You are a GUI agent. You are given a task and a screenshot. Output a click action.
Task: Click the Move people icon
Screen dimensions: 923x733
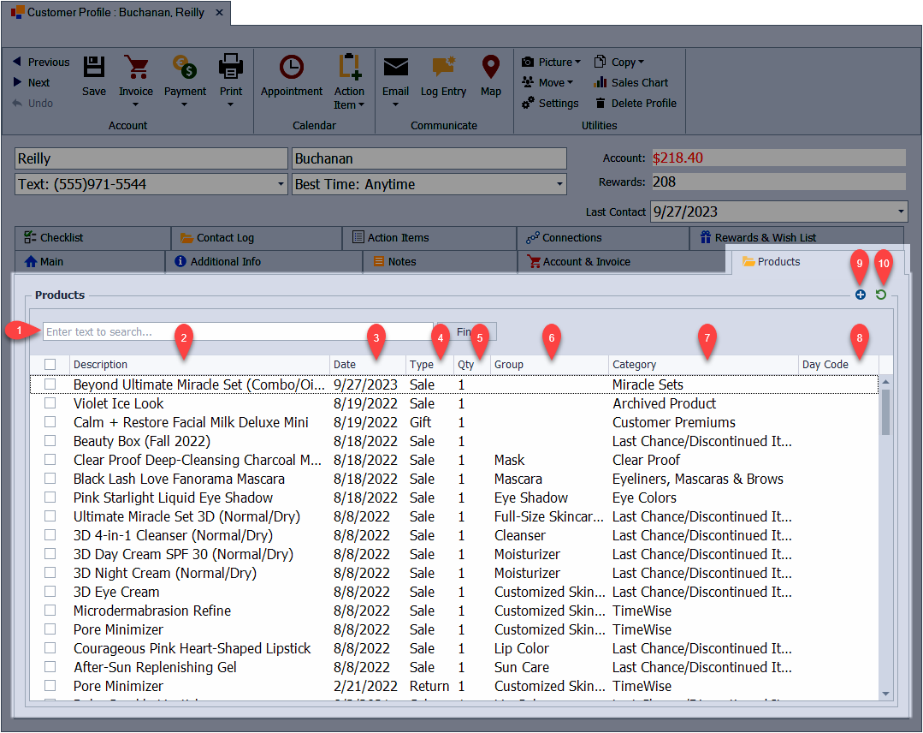coord(528,82)
